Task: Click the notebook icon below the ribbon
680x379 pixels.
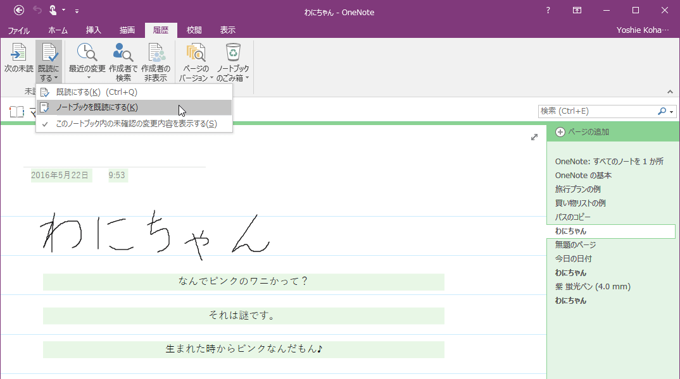Action: [17, 112]
